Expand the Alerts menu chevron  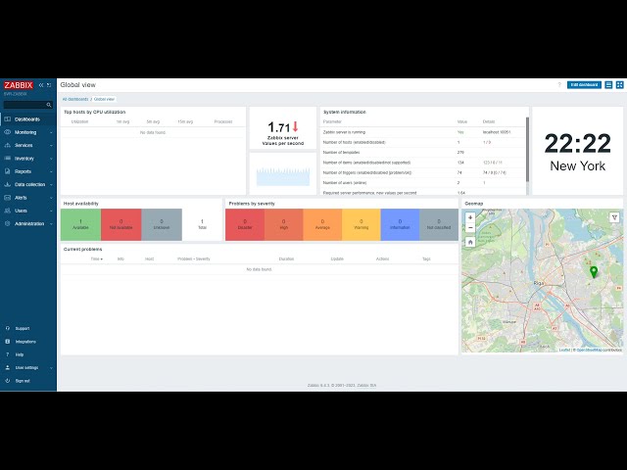point(51,198)
